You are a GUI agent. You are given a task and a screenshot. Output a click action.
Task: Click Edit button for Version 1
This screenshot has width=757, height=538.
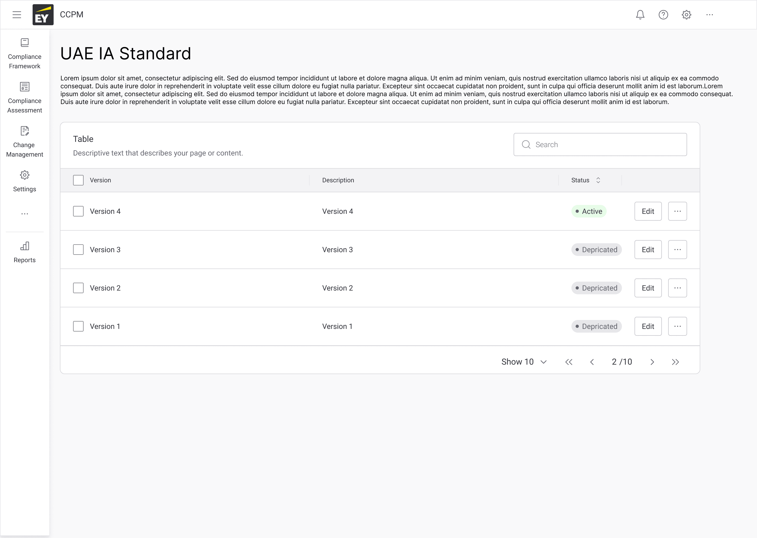pyautogui.click(x=648, y=326)
